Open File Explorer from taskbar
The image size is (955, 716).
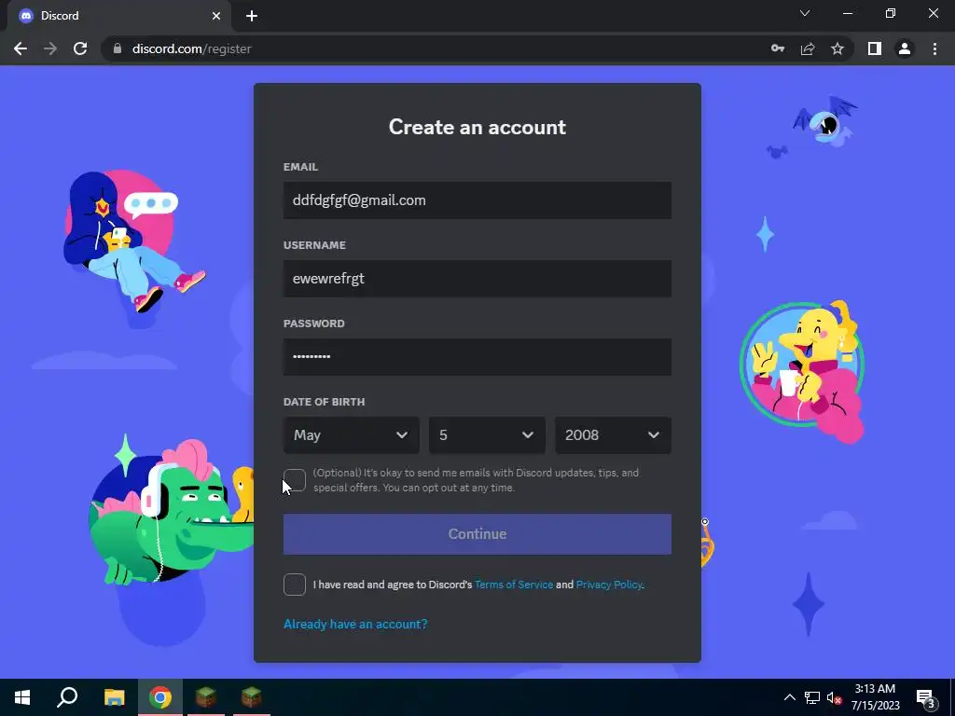pyautogui.click(x=114, y=697)
